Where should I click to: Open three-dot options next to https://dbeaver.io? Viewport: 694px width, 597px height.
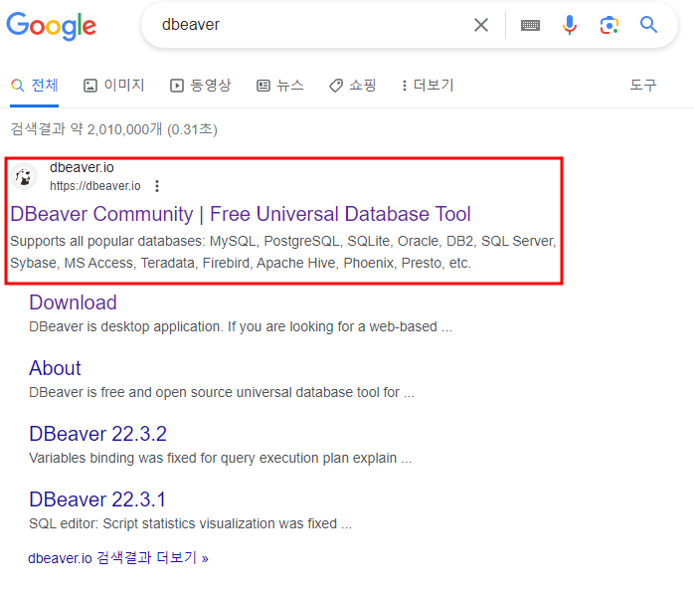157,186
